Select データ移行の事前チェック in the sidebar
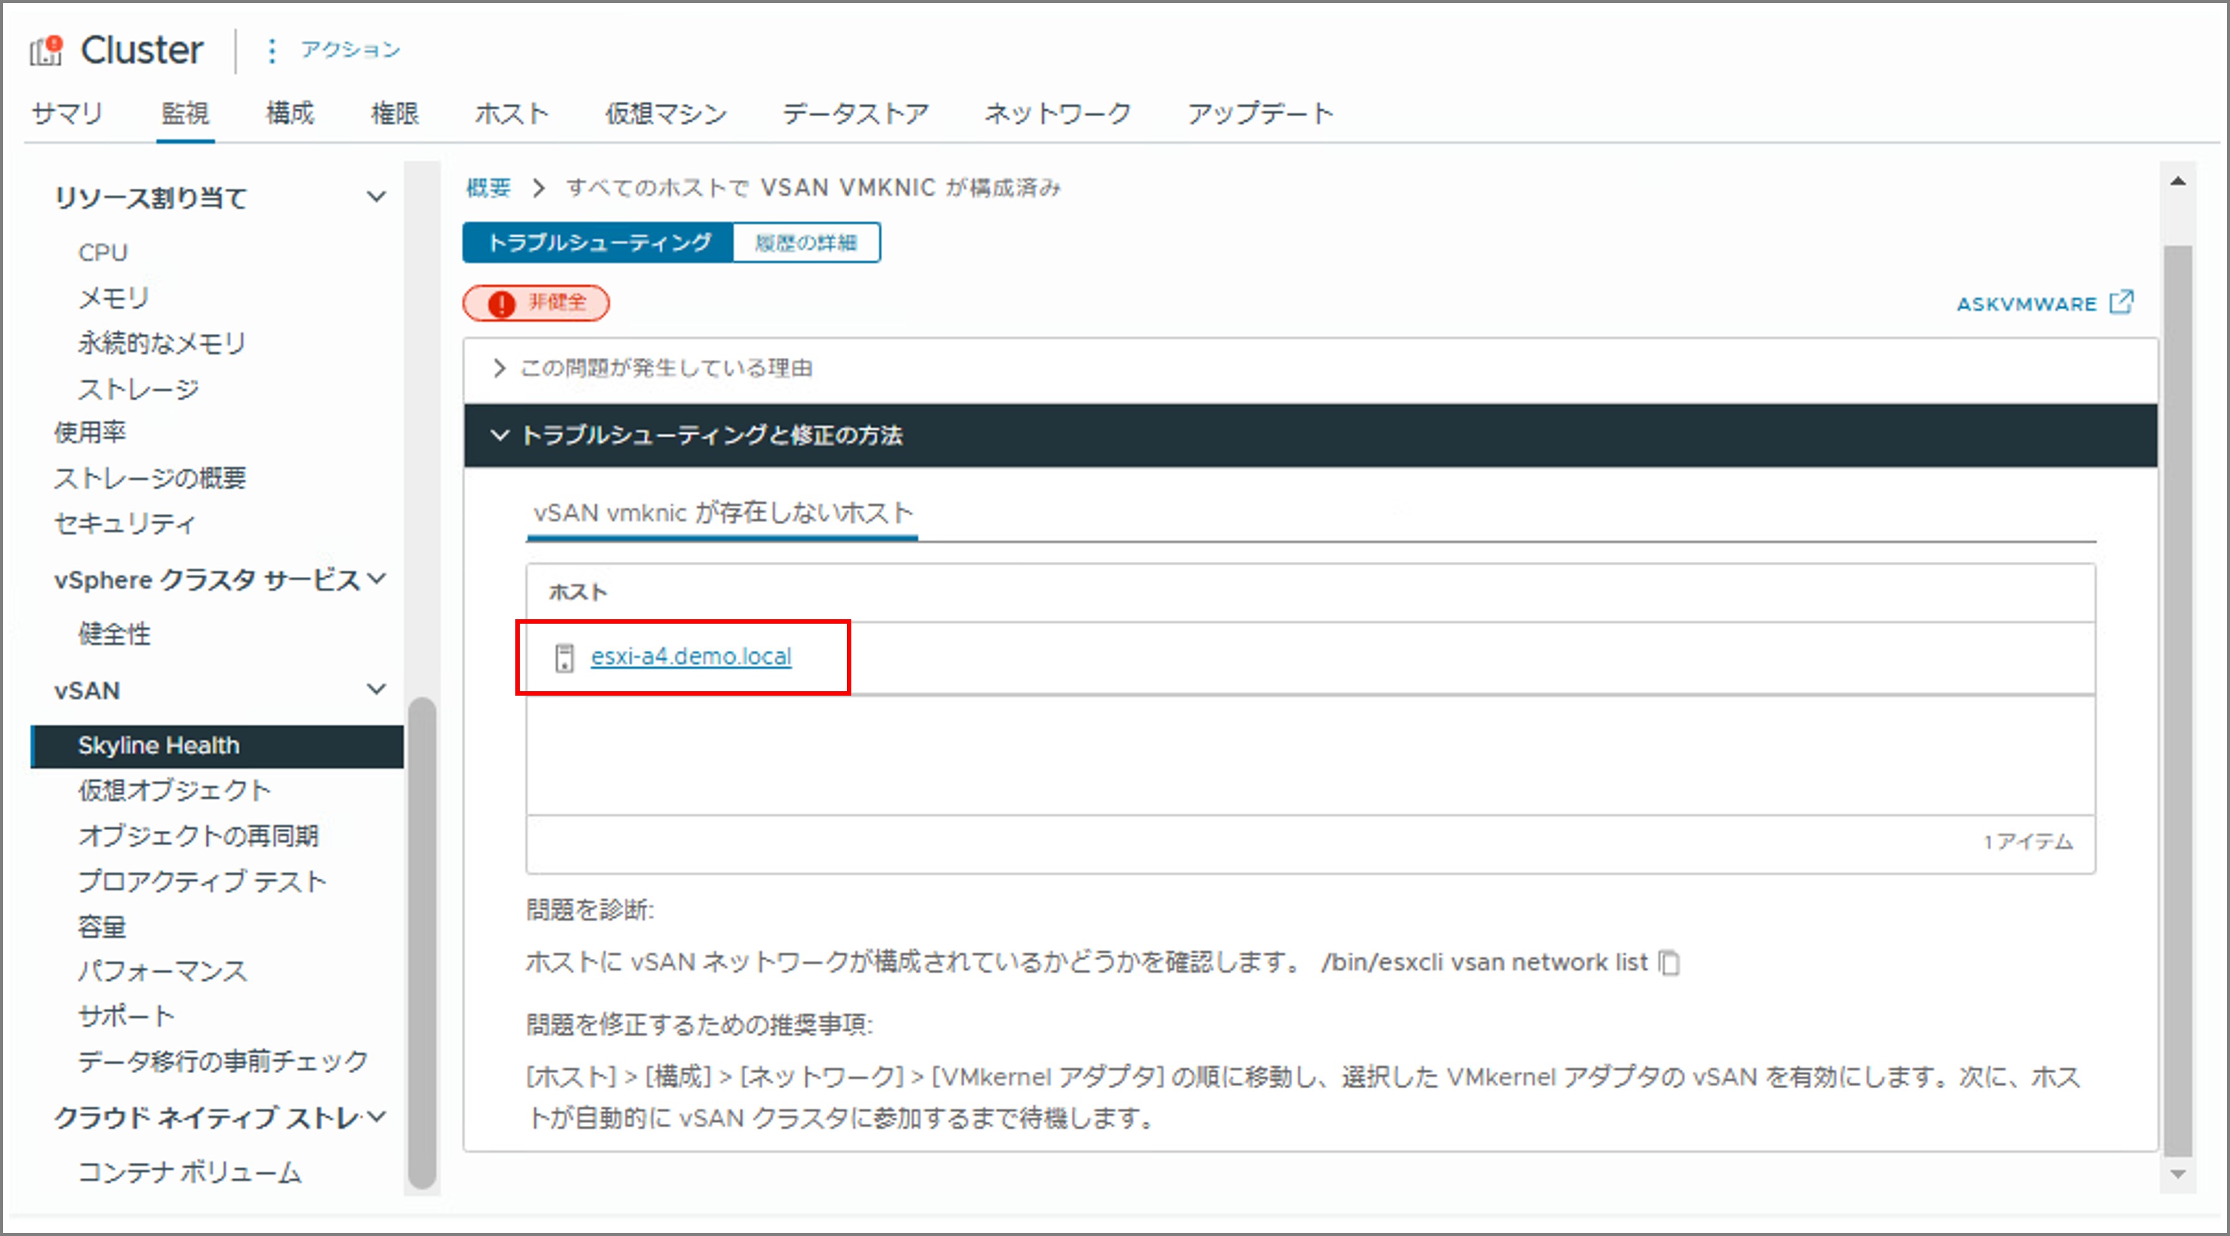This screenshot has width=2230, height=1236. tap(224, 1061)
